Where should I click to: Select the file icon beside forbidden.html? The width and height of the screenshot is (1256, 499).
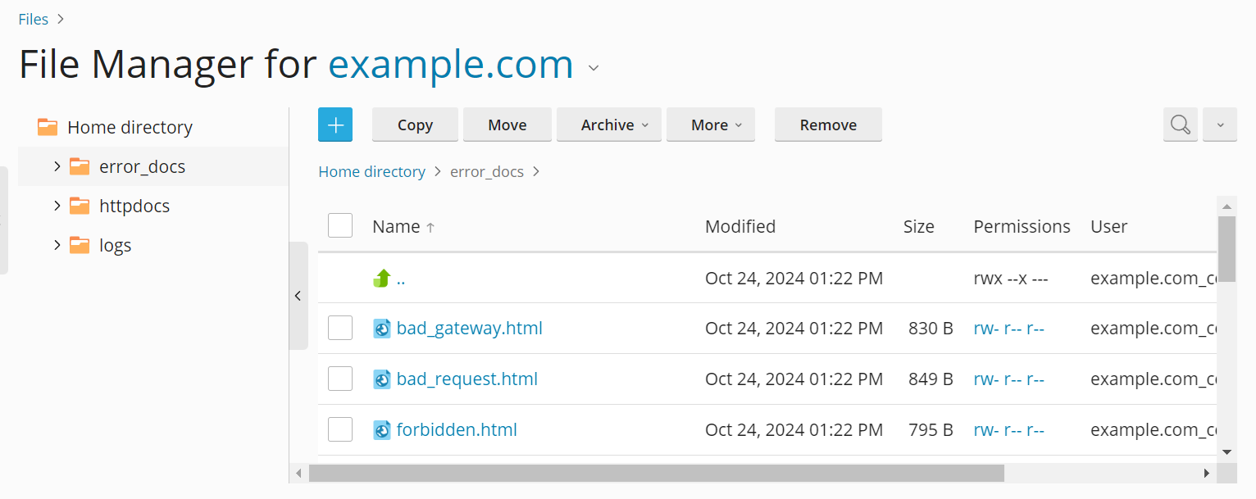pos(381,429)
